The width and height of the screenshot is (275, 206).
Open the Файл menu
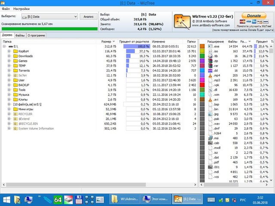pos(6,9)
